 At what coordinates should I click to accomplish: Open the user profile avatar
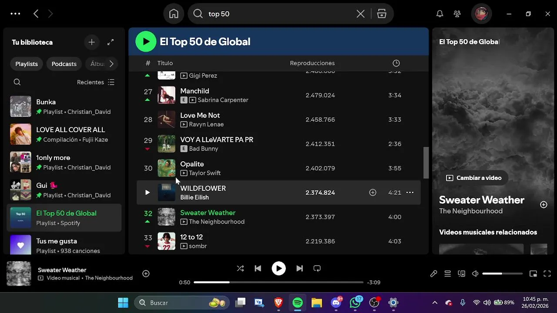tap(481, 14)
